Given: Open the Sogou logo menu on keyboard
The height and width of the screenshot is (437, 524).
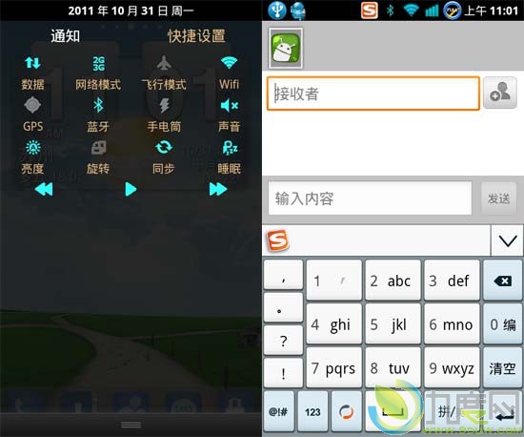Looking at the screenshot, I should pyautogui.click(x=277, y=240).
